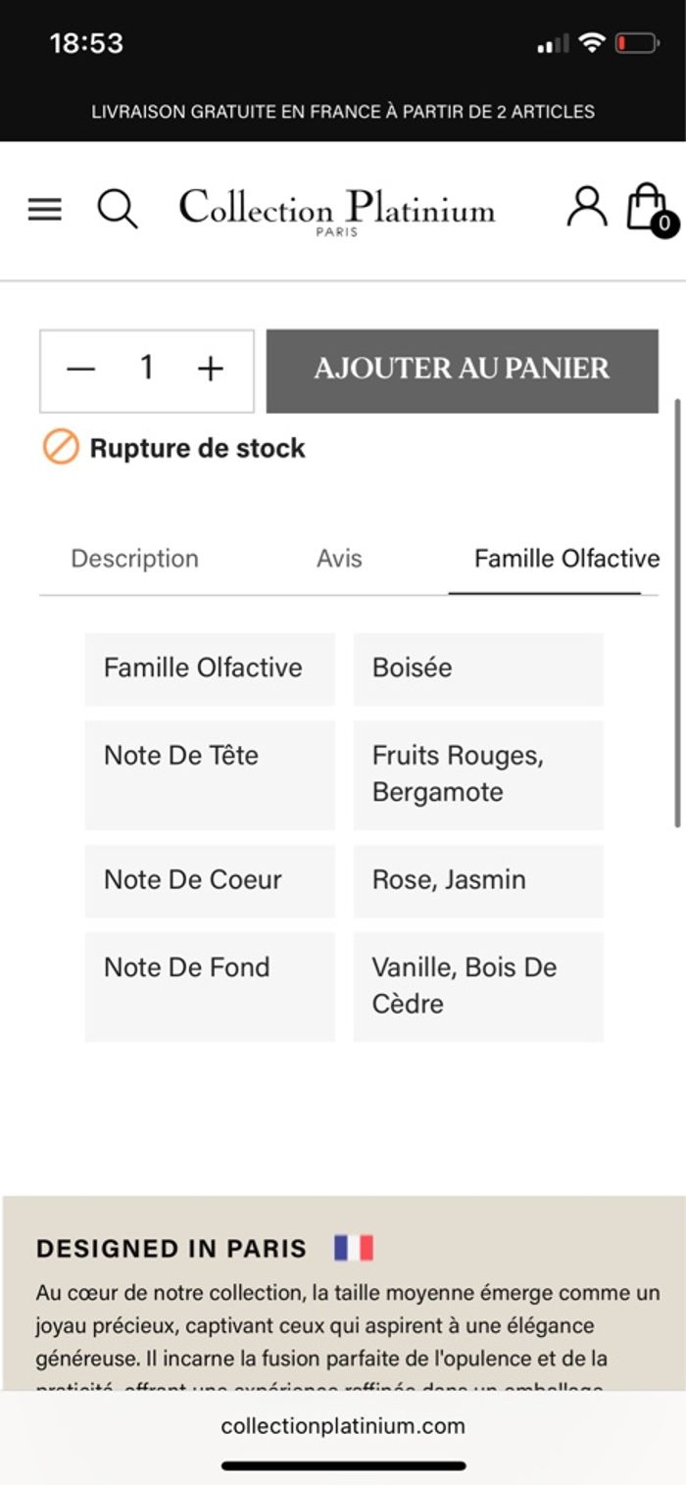Image resolution: width=686 pixels, height=1485 pixels.
Task: Open the shopping bag cart
Action: click(x=648, y=207)
